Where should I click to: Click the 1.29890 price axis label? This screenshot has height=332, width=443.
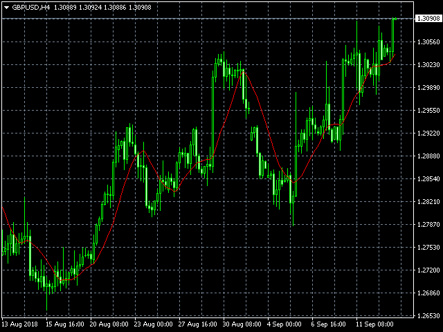click(x=428, y=88)
